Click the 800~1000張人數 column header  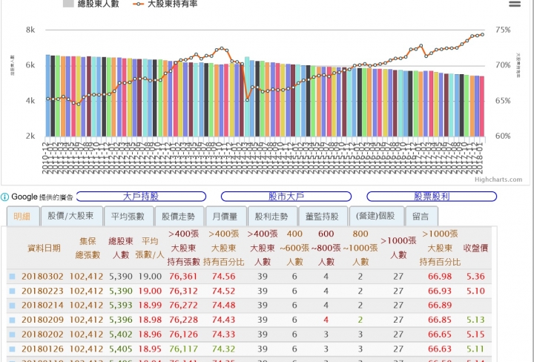(x=360, y=248)
